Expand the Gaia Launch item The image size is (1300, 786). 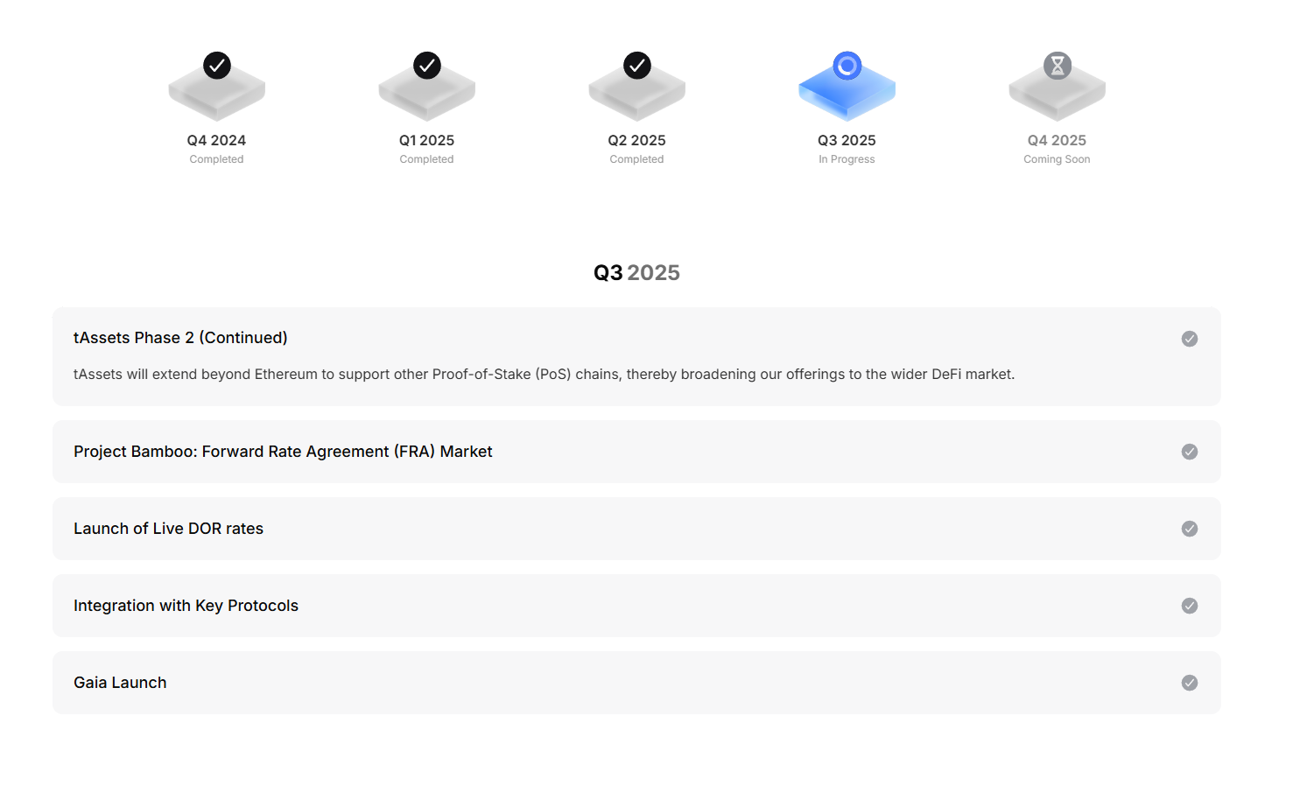pyautogui.click(x=636, y=683)
